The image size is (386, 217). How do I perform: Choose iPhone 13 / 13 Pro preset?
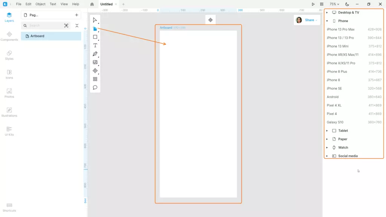[354, 38]
